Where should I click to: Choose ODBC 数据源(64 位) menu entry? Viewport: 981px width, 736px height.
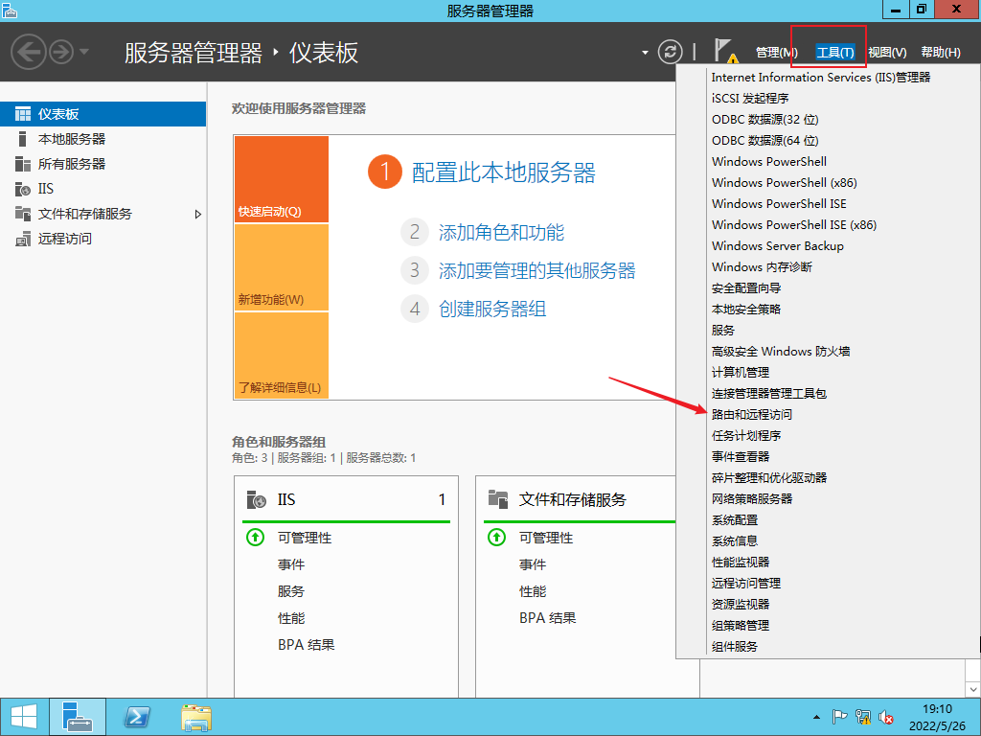click(x=764, y=141)
